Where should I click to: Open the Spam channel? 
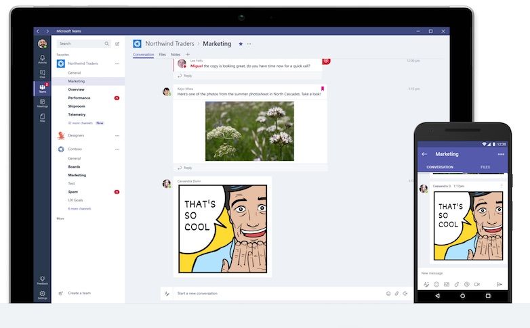[x=73, y=192]
